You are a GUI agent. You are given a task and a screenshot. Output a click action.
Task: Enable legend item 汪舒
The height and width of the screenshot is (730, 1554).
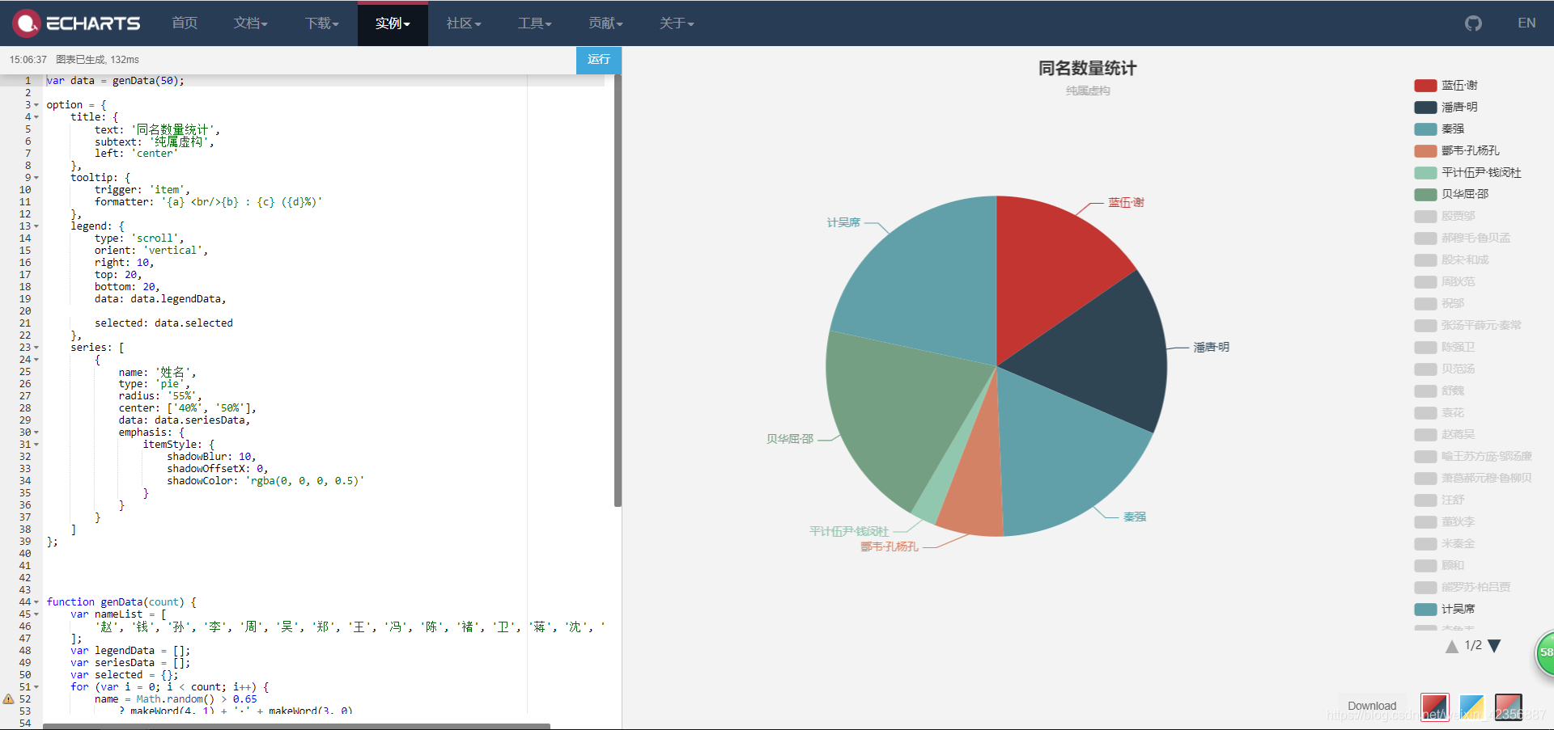pos(1439,500)
